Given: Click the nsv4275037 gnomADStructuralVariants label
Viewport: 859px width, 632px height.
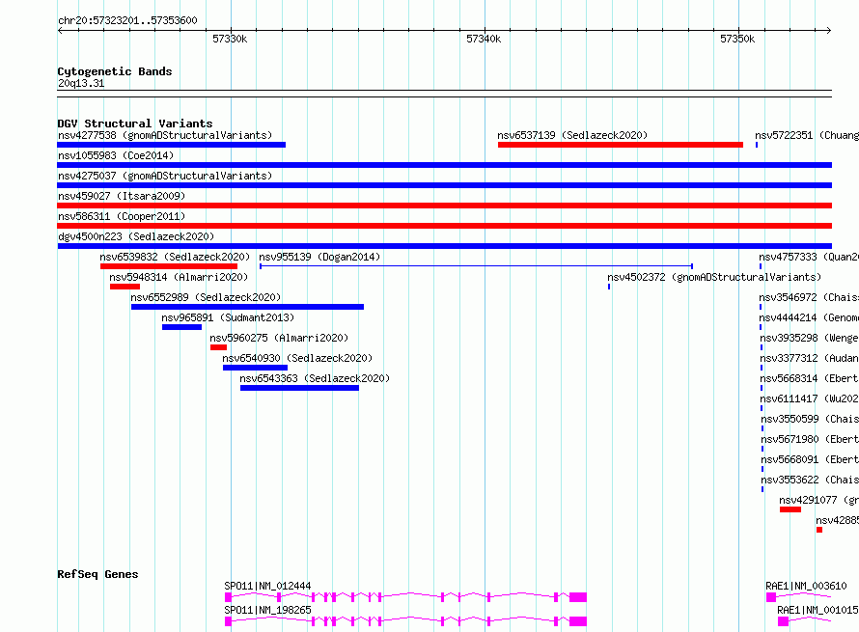Looking at the screenshot, I should (165, 176).
